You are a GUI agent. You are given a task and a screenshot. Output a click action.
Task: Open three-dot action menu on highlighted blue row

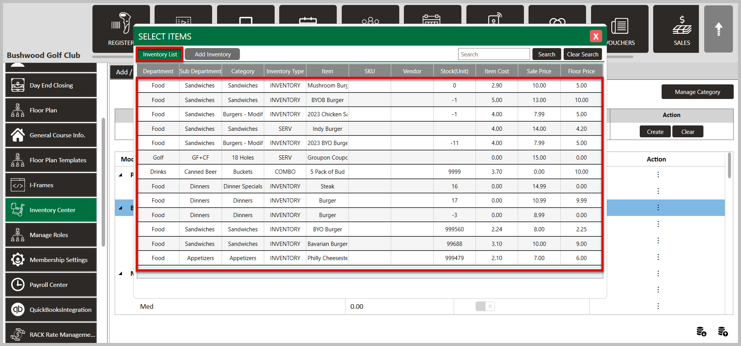(658, 208)
